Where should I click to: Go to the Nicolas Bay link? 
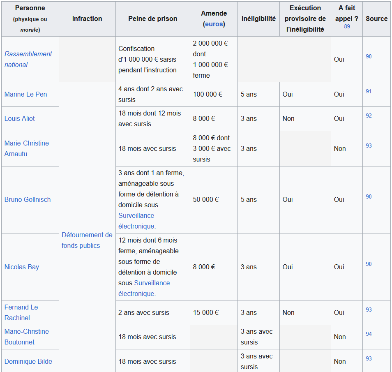tap(22, 267)
